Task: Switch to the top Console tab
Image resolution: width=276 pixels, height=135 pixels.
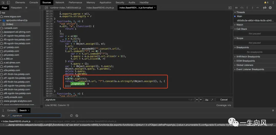Action: (34, 3)
